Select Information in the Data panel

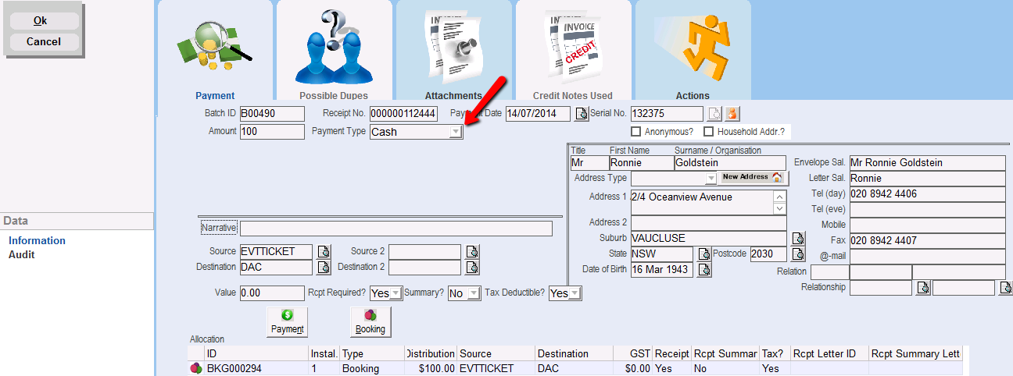click(x=37, y=241)
